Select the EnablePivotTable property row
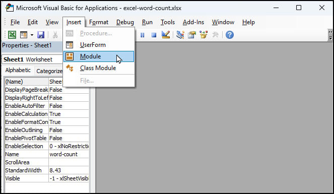Image resolution: width=334 pixels, height=194 pixels. click(47, 138)
